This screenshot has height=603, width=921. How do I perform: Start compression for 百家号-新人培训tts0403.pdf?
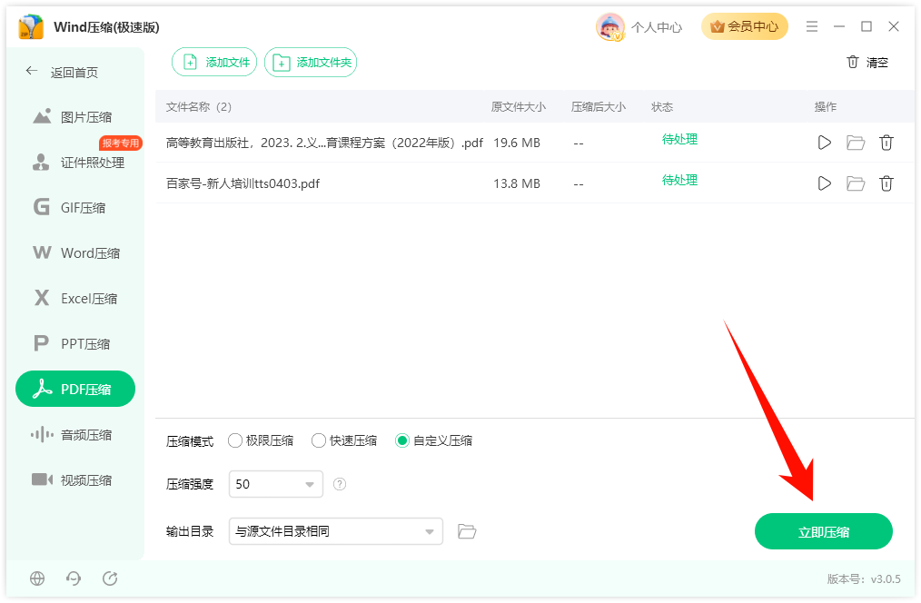(x=824, y=183)
